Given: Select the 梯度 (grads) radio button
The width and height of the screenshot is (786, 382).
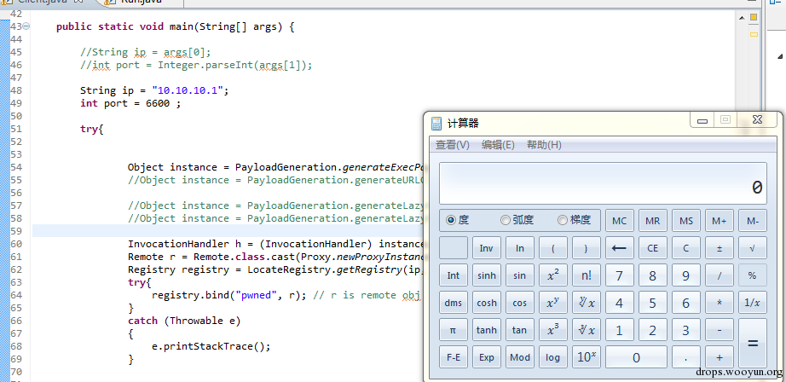Looking at the screenshot, I should [x=563, y=220].
